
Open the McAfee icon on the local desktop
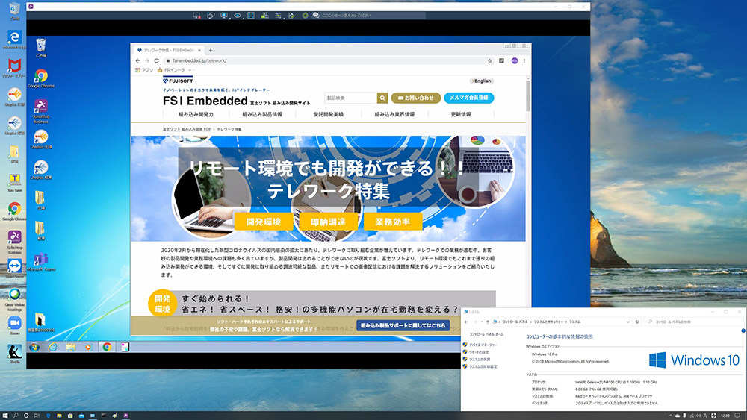[x=14, y=69]
